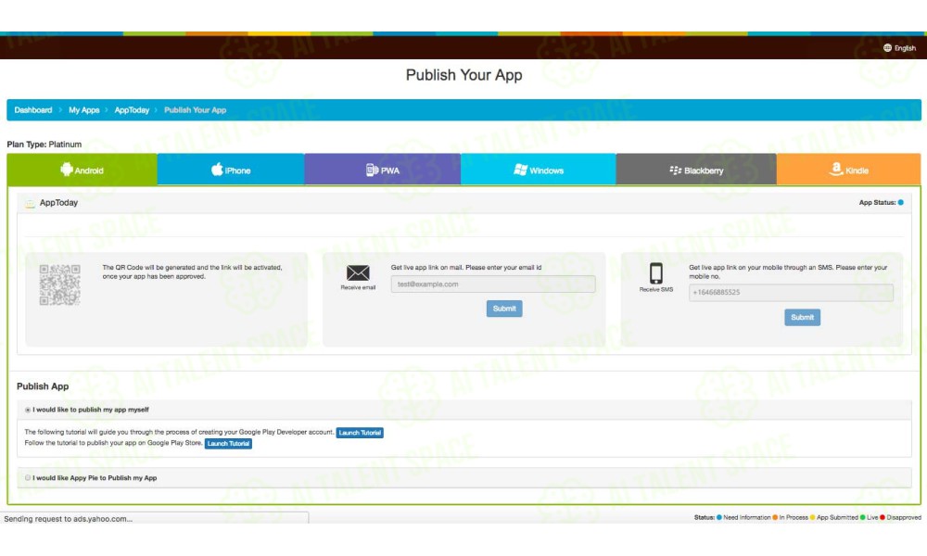927x556 pixels.
Task: Switch to the Android tab
Action: tap(83, 170)
